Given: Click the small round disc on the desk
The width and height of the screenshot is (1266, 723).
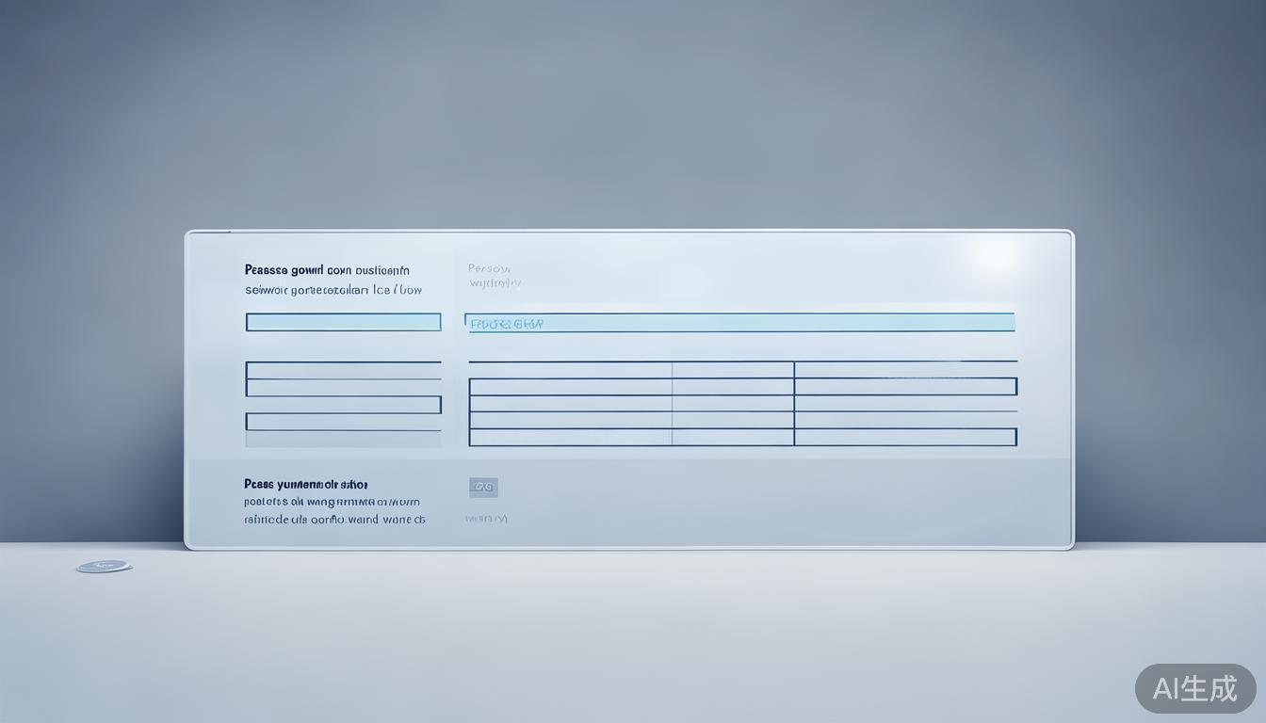Looking at the screenshot, I should [x=104, y=567].
